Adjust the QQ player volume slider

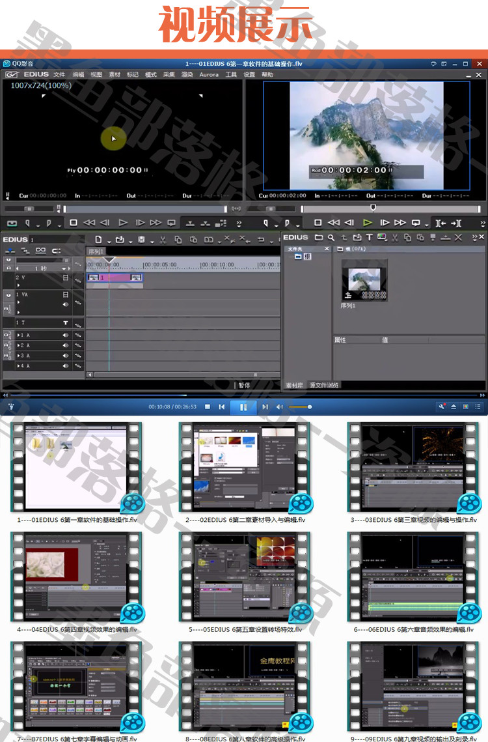click(x=300, y=407)
